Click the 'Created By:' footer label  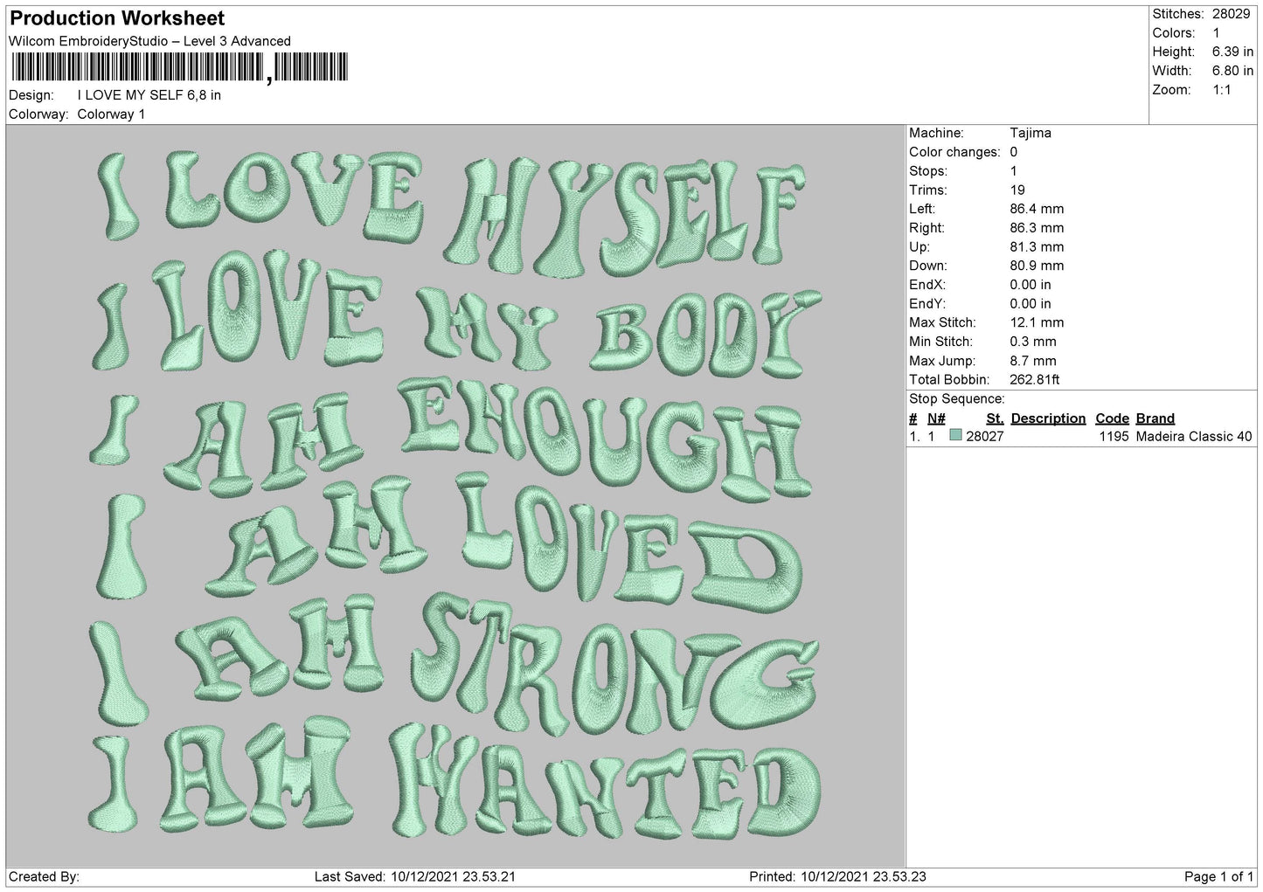tap(44, 877)
